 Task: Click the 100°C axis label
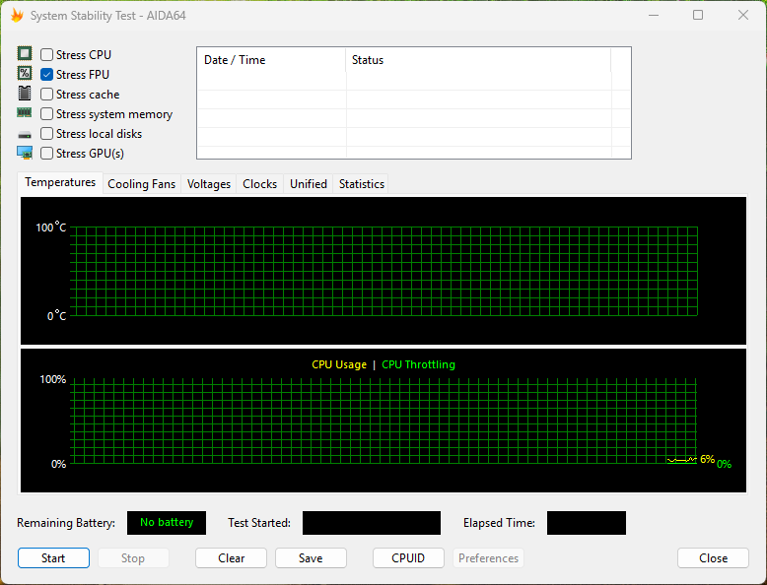51,227
